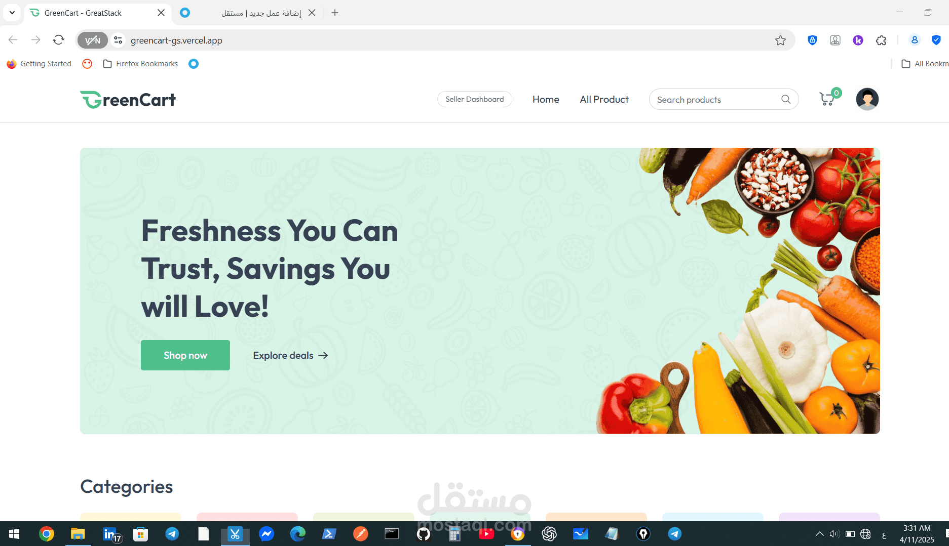The height and width of the screenshot is (546, 949).
Task: Show hidden system tray icons
Action: [819, 534]
